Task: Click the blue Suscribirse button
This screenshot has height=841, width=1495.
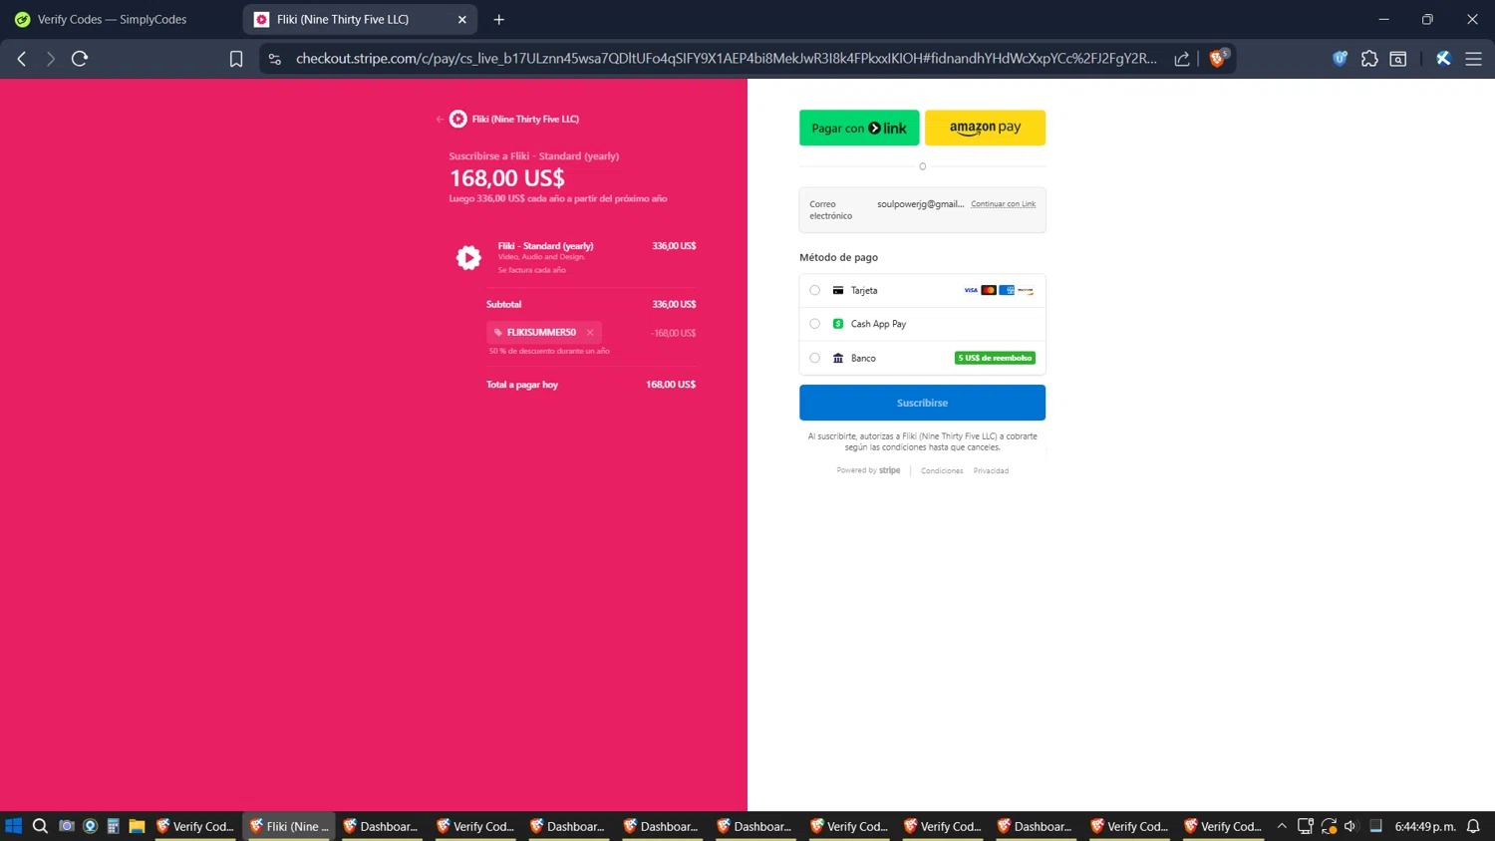Action: point(922,403)
